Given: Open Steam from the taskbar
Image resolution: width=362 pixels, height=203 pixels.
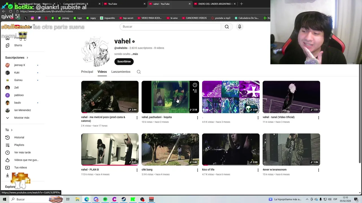Looking at the screenshot, I should click(124, 199).
